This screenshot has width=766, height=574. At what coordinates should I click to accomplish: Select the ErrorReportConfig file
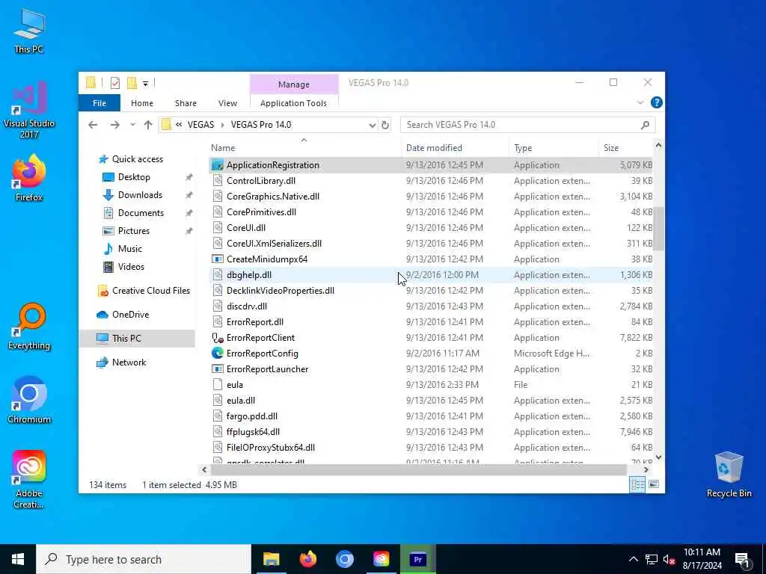tap(430, 354)
